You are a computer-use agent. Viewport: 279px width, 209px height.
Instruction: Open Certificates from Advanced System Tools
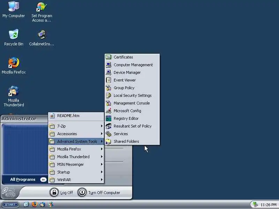tap(132, 57)
